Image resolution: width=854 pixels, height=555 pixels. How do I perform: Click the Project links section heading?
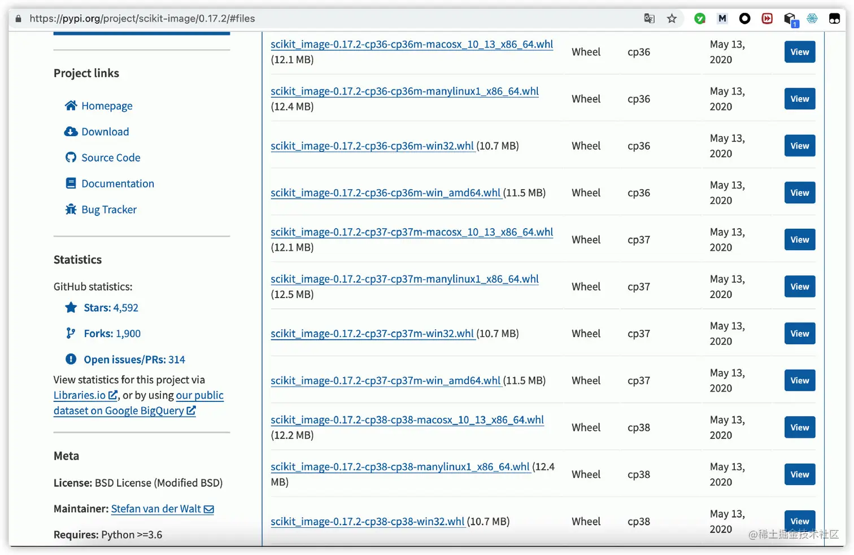click(x=86, y=73)
